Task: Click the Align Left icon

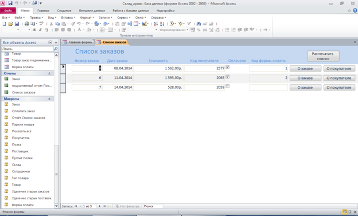Action: [57, 30]
